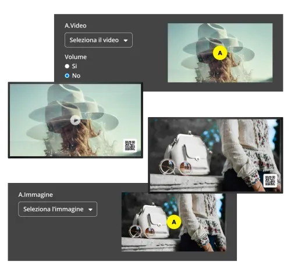Click the 'Volume' label
This screenshot has width=291, height=275.
pyautogui.click(x=76, y=57)
